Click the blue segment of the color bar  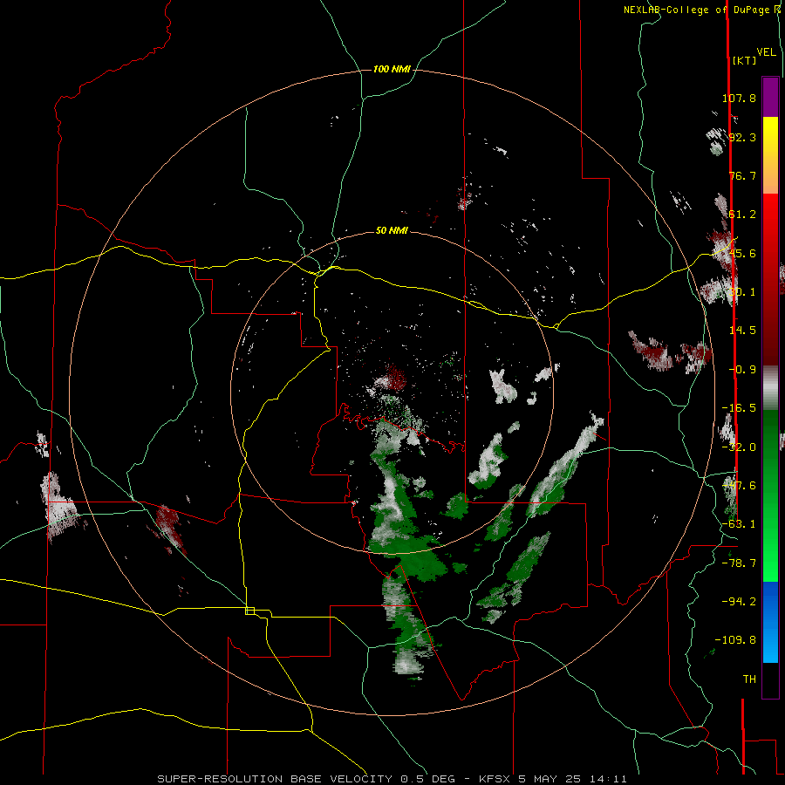770,622
